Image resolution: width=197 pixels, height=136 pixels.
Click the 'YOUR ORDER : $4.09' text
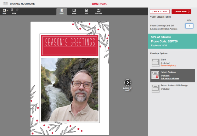click(x=160, y=17)
